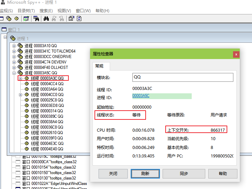Open the 搜索(E) menu

click(46, 11)
